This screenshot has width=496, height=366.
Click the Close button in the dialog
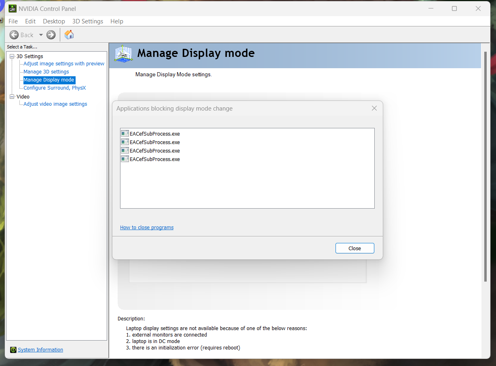(355, 248)
